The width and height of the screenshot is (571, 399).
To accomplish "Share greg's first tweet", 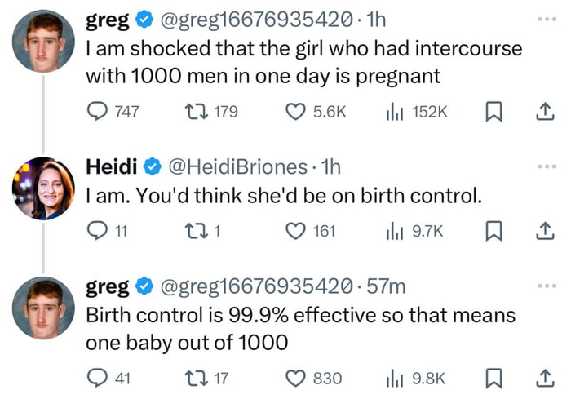I will [x=542, y=112].
